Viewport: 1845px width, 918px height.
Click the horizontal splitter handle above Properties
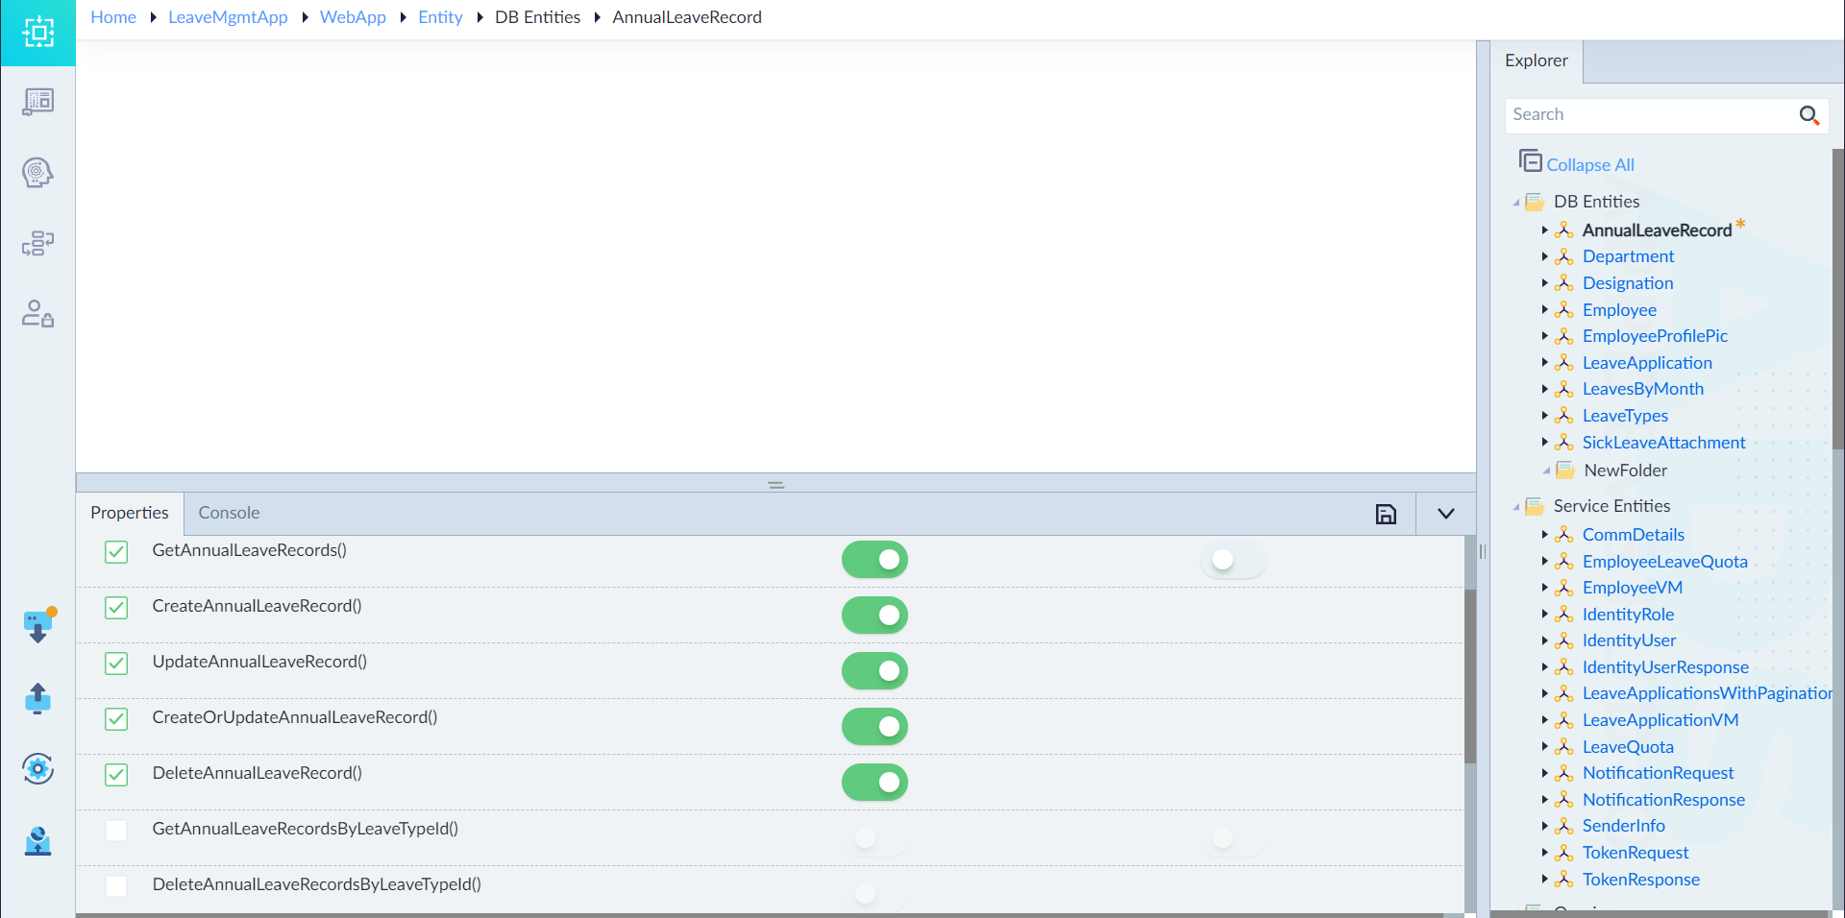point(776,485)
